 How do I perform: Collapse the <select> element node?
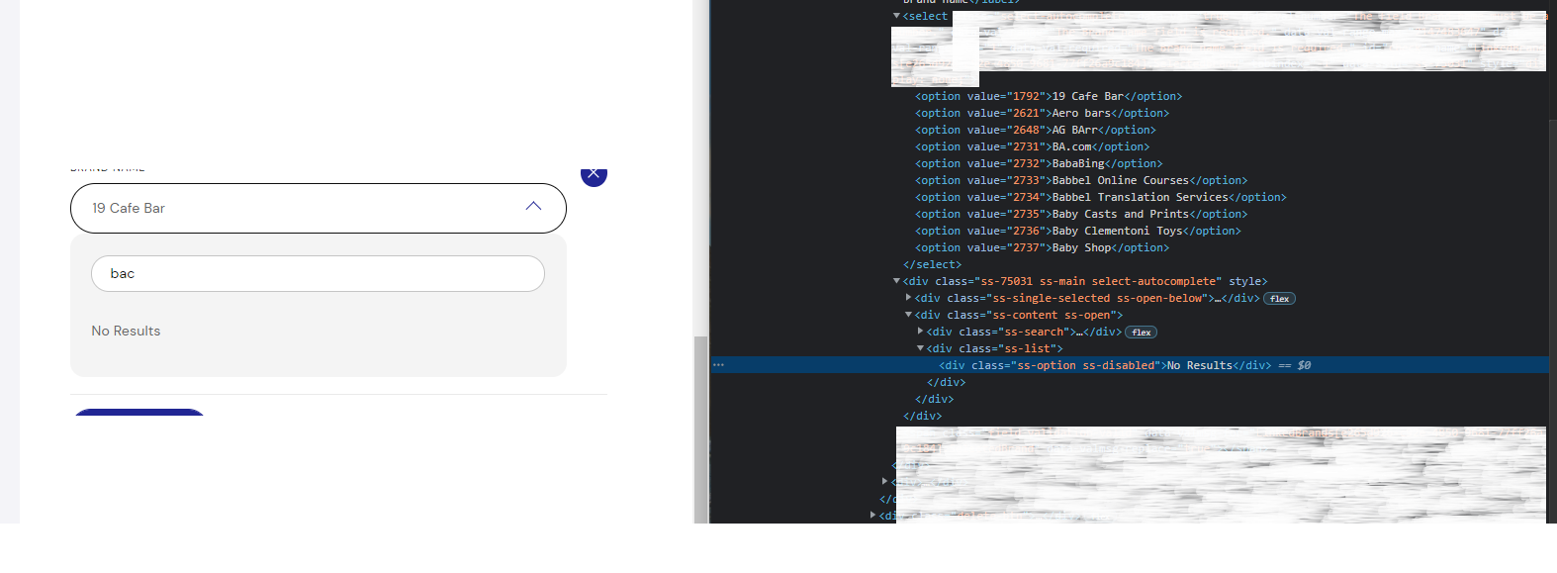pos(897,16)
